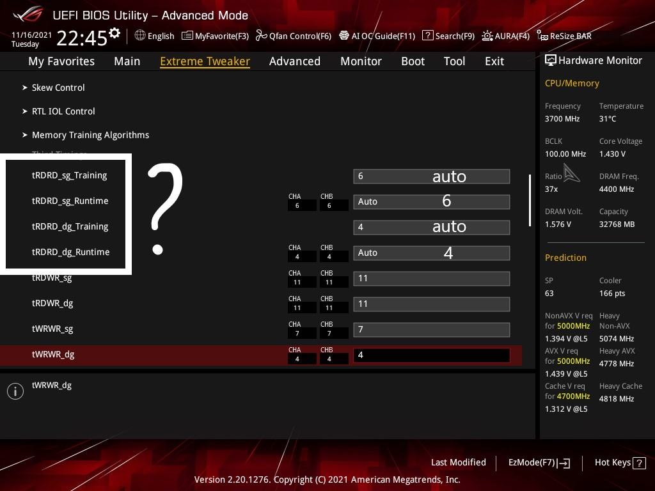Open the MyFavorite(F3) list icon

click(187, 36)
